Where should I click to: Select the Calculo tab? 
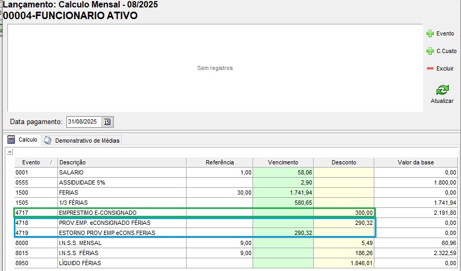point(28,140)
